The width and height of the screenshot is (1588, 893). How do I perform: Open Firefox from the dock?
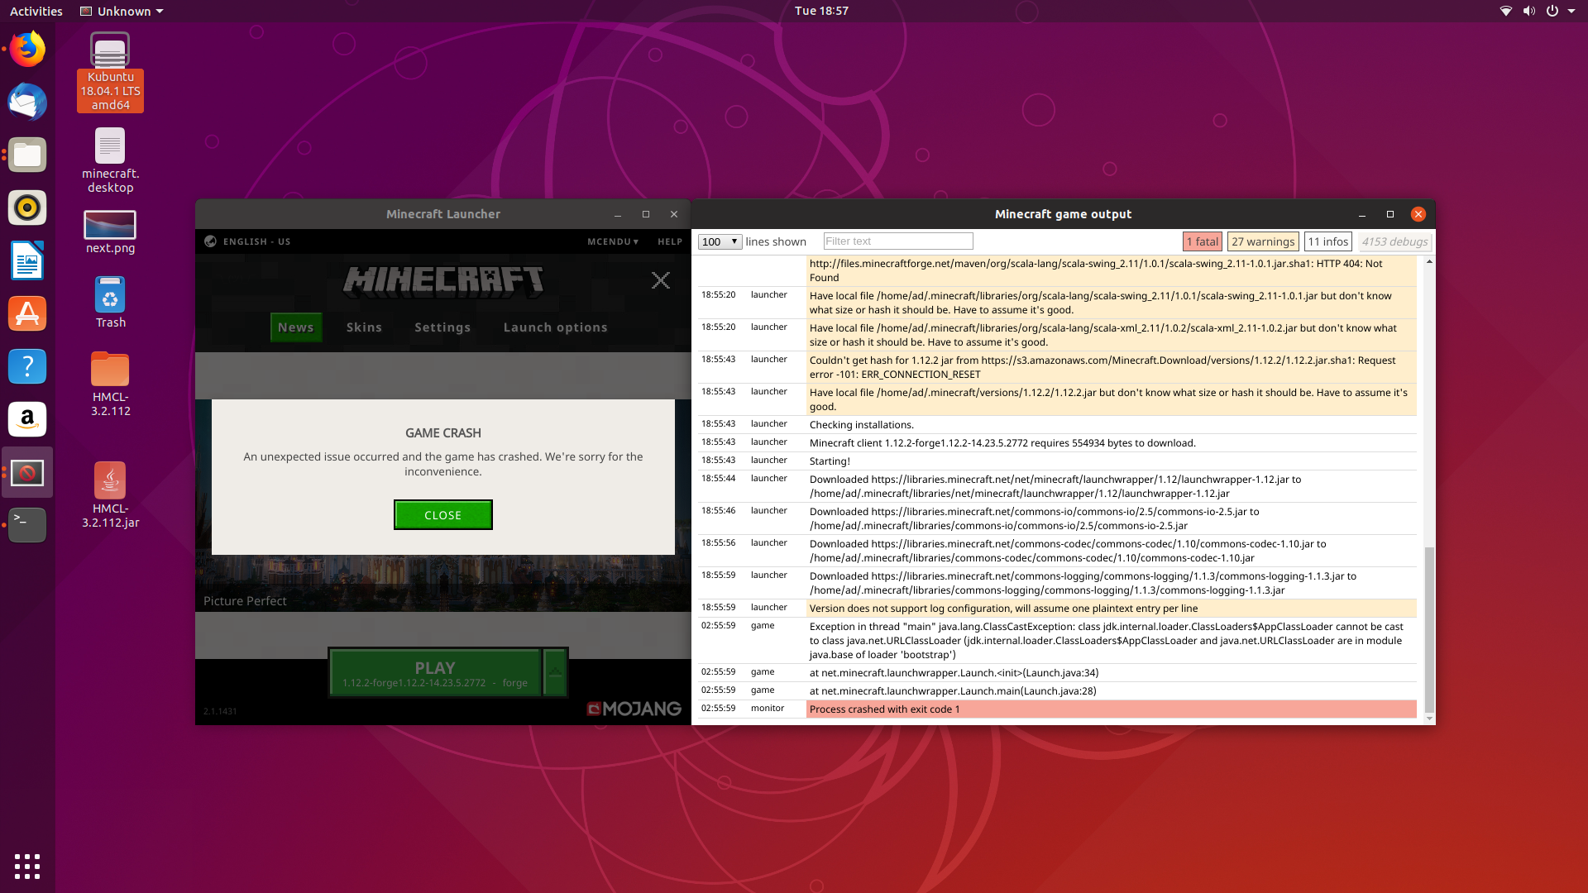coord(27,49)
